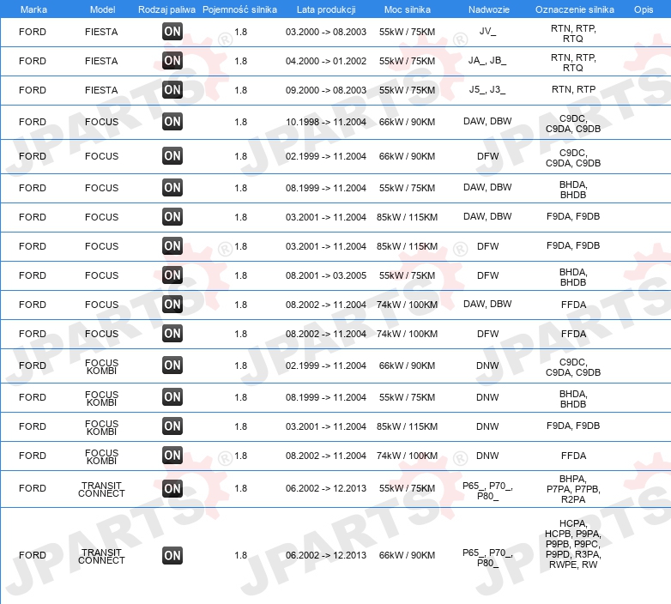Click the Rodzaj paliwa column header
Viewport: 671px width, 604px height.
pyautogui.click(x=167, y=9)
